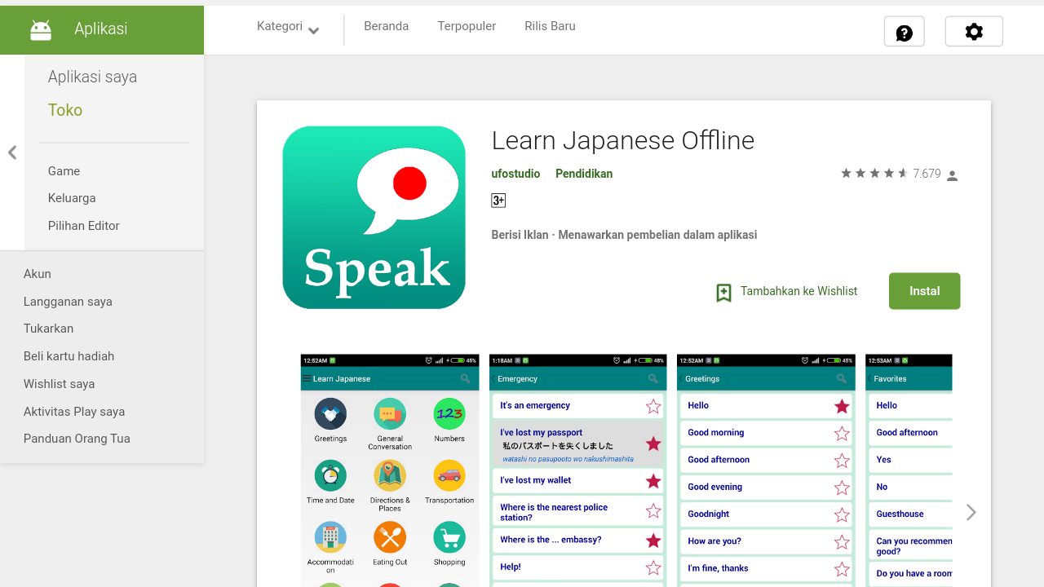The width and height of the screenshot is (1044, 587).
Task: Open Wishlist saya
Action: (x=59, y=384)
